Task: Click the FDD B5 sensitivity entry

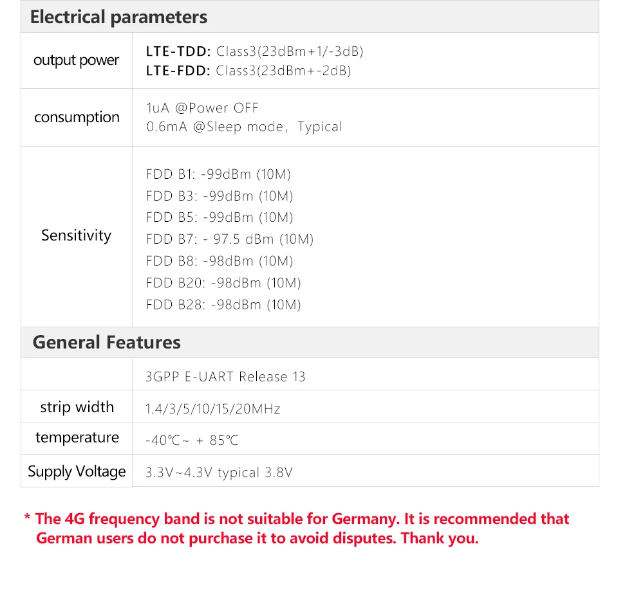Action: 220,217
